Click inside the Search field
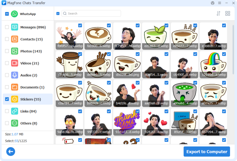The width and height of the screenshot is (237, 161). click(91, 14)
